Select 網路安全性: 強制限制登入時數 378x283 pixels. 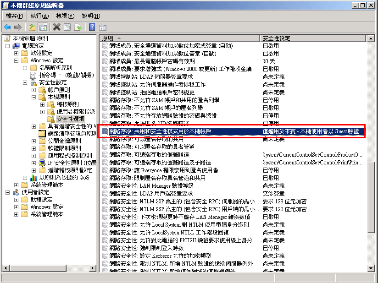[x=146, y=248]
